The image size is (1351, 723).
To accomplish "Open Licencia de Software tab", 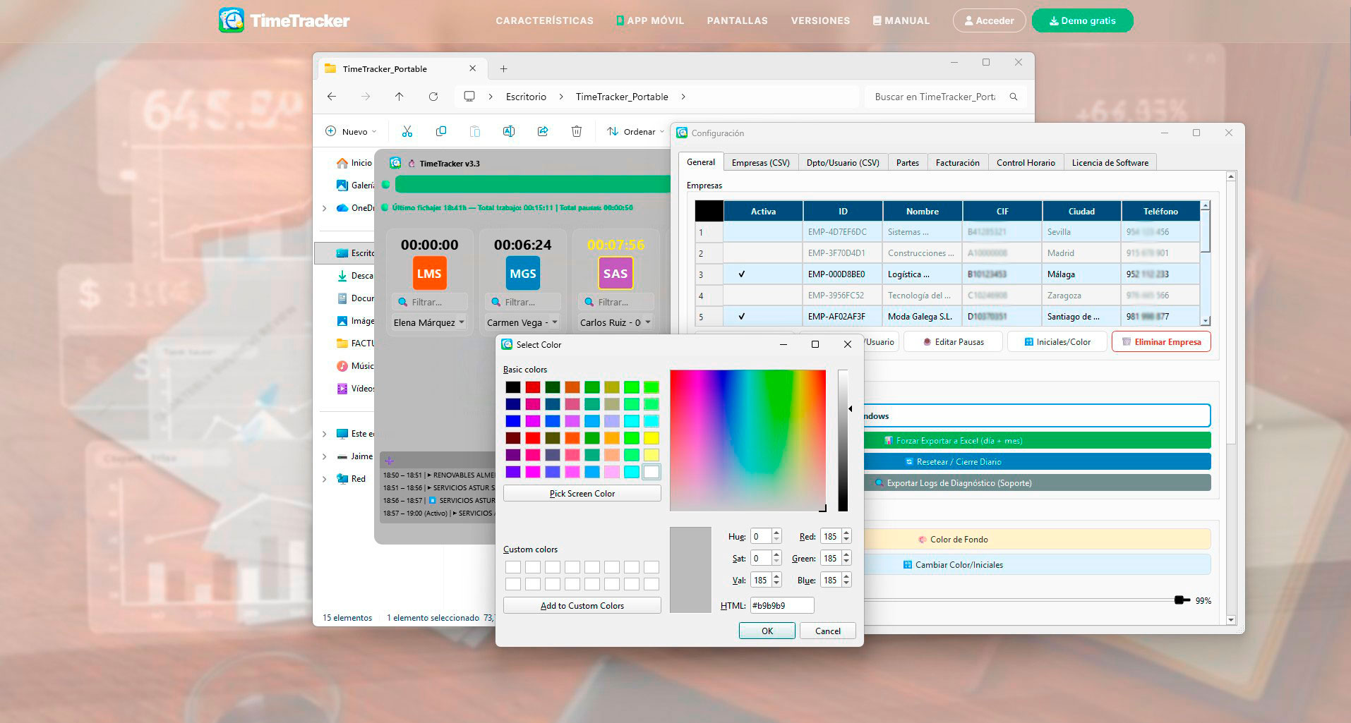I will click(x=1110, y=162).
